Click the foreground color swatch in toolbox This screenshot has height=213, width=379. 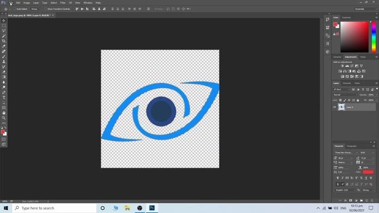[2, 132]
